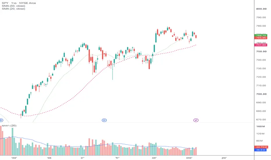Select the volume (20) indicator legend

coord(9,125)
